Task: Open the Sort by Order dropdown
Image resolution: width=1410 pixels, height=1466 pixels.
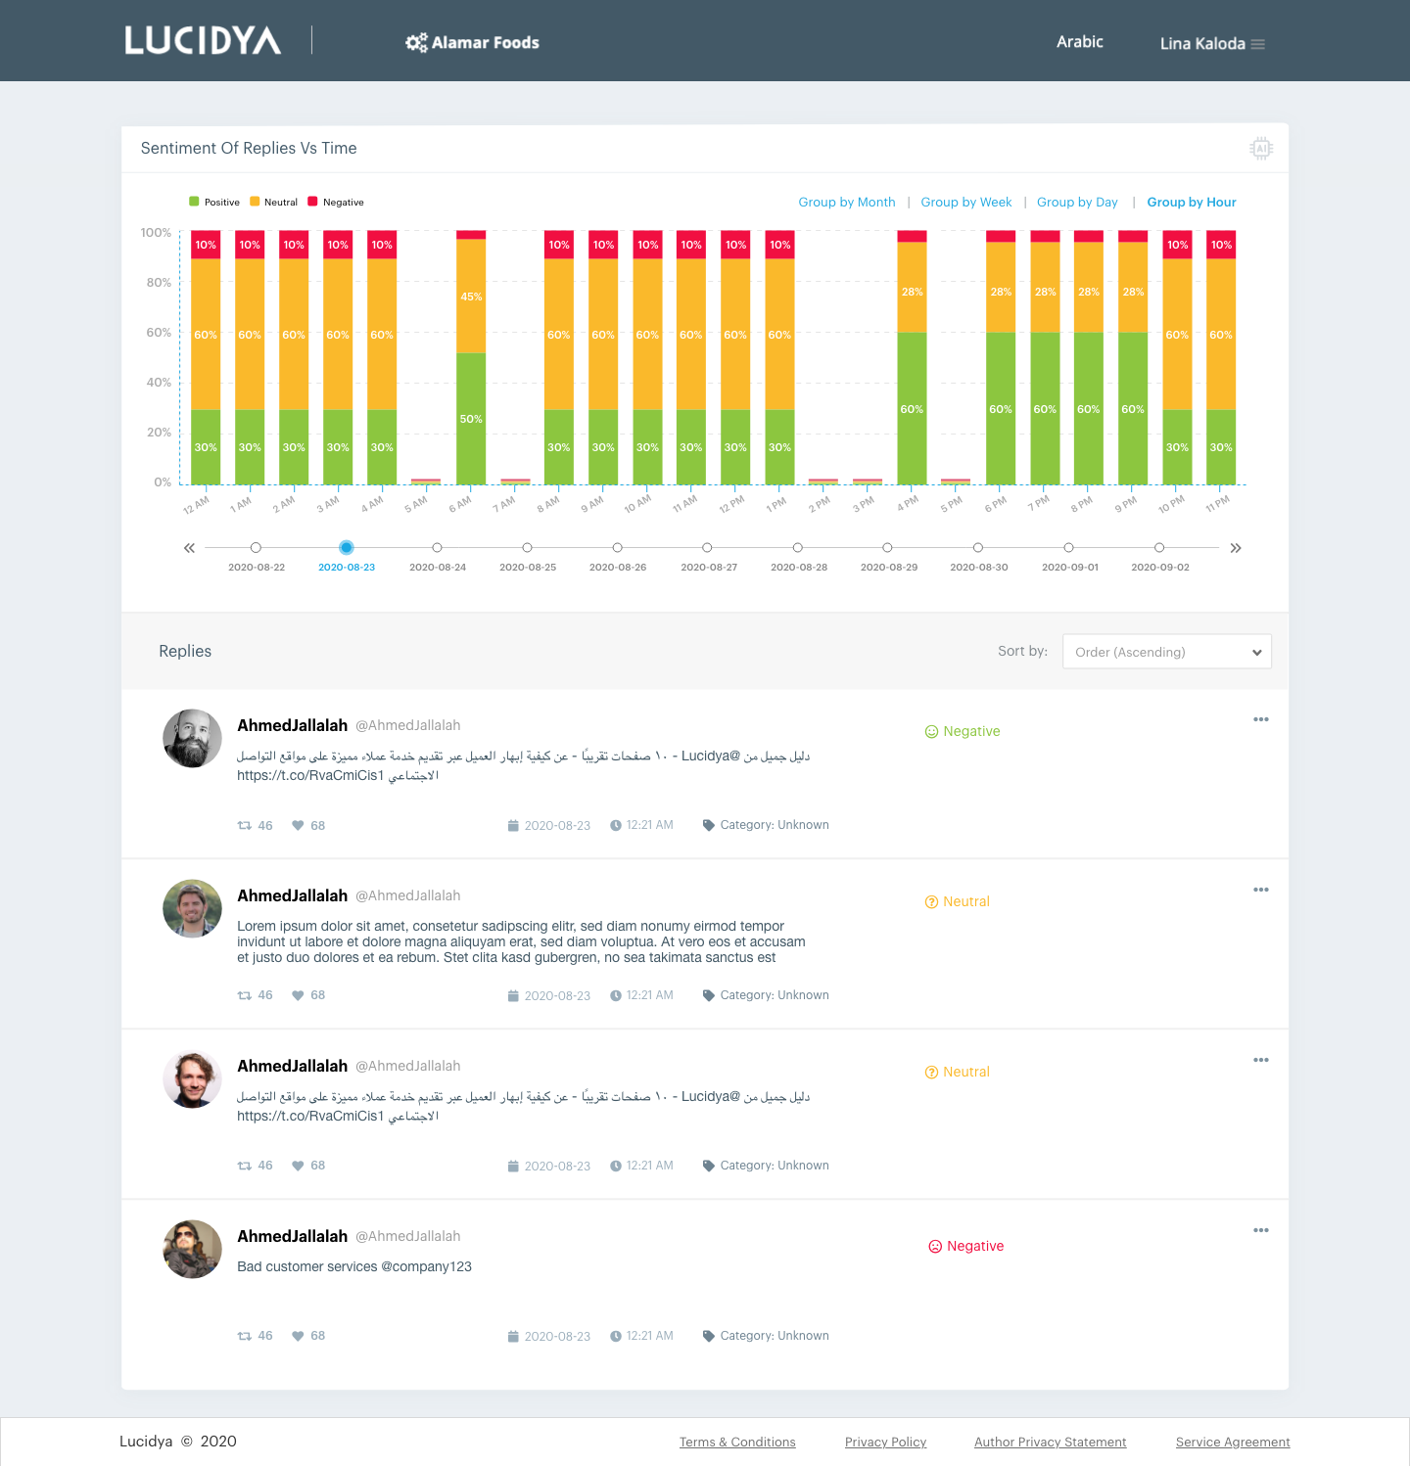Action: pyautogui.click(x=1166, y=651)
